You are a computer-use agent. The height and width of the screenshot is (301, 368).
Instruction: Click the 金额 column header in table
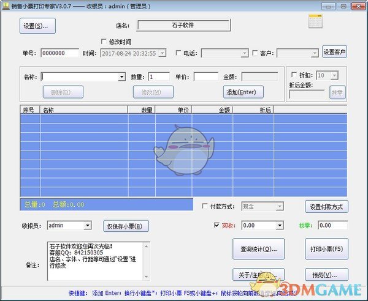(212, 110)
